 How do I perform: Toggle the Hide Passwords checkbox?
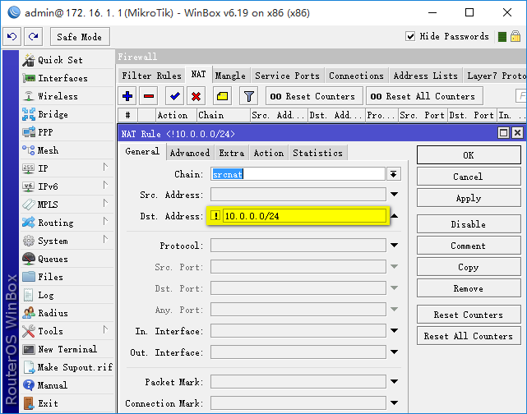pos(411,36)
